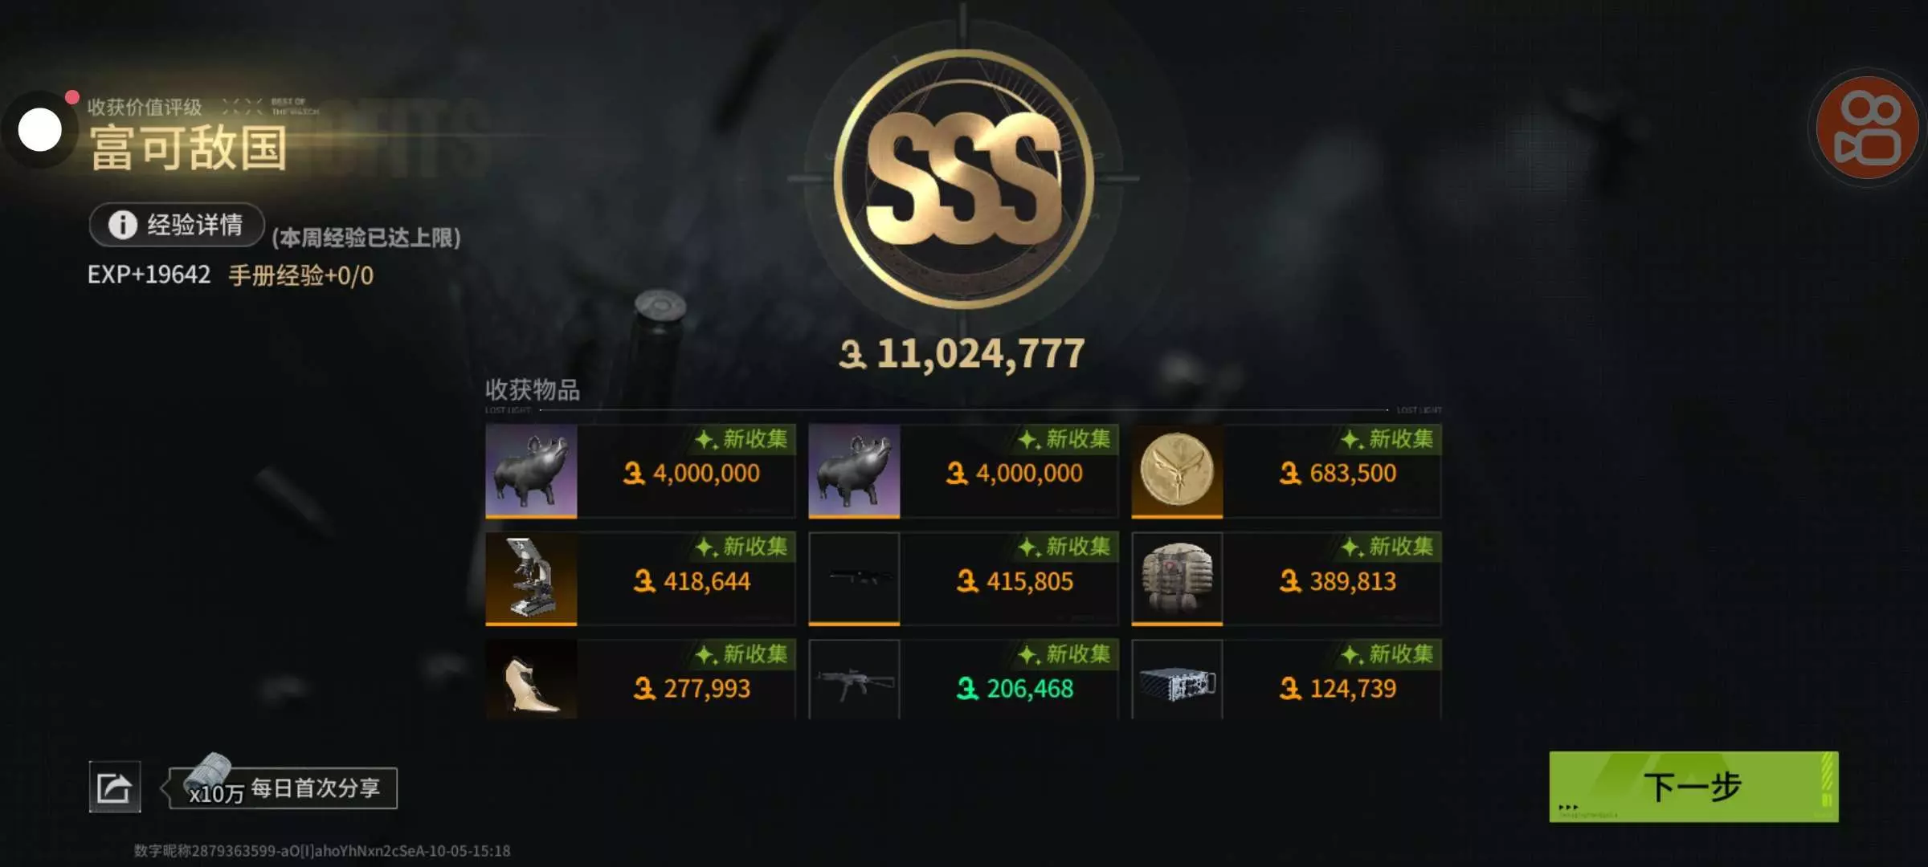Select the tactical backpack item icon
Screen dimensions: 1928x867
tap(1177, 579)
